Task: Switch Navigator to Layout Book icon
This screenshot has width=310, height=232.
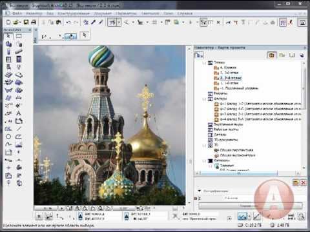Action: 292,55
